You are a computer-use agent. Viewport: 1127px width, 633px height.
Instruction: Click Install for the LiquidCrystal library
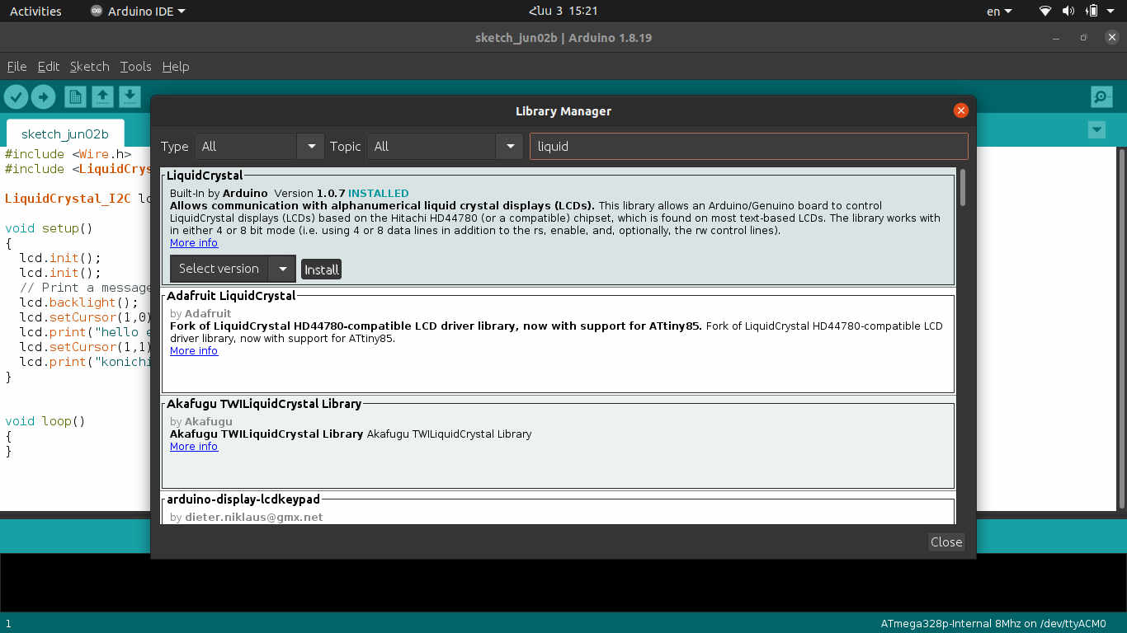click(x=321, y=270)
